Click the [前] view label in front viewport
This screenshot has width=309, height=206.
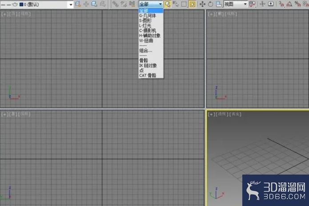[220, 14]
